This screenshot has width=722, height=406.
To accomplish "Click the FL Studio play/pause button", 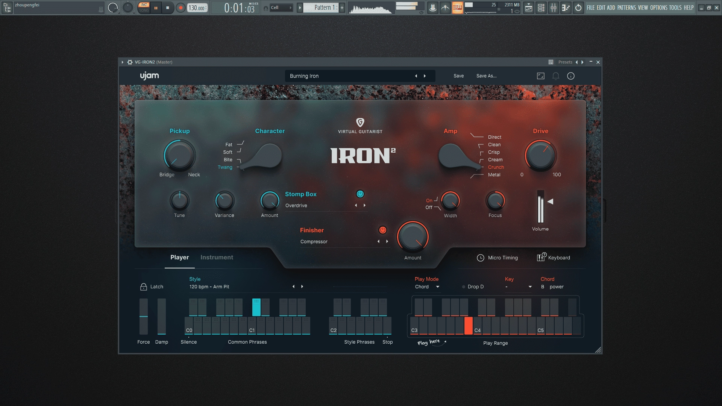I will pos(156,8).
